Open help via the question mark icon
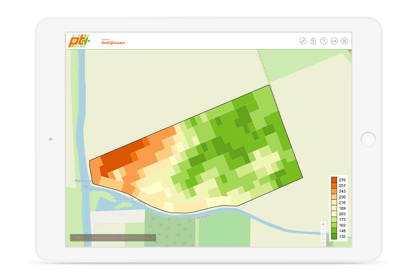This screenshot has width=419, height=279. point(323,41)
